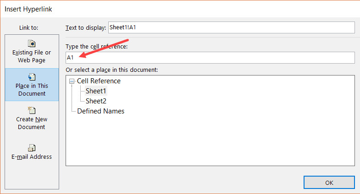Click the E-mail Address envelope icon

point(32,147)
